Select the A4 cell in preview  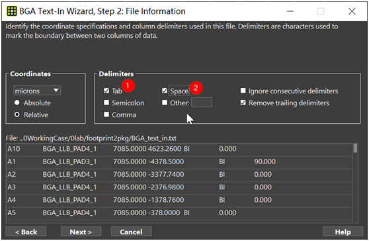(11, 200)
